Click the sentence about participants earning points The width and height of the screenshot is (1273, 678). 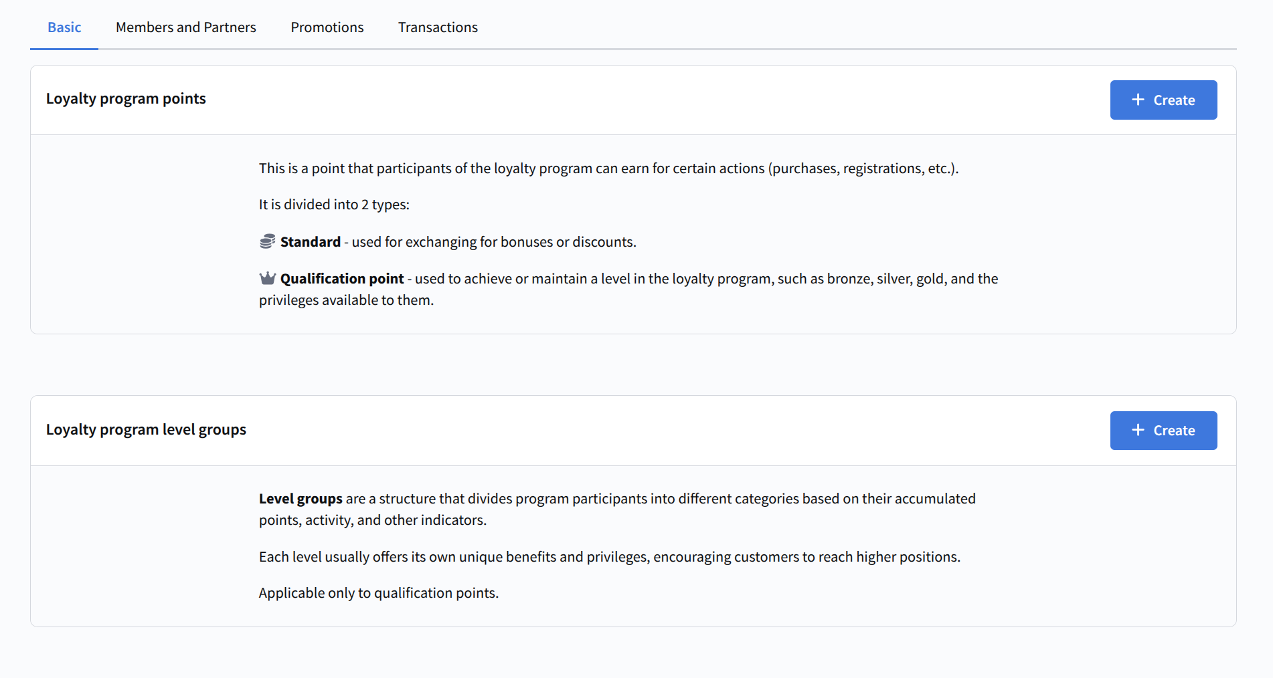(608, 168)
